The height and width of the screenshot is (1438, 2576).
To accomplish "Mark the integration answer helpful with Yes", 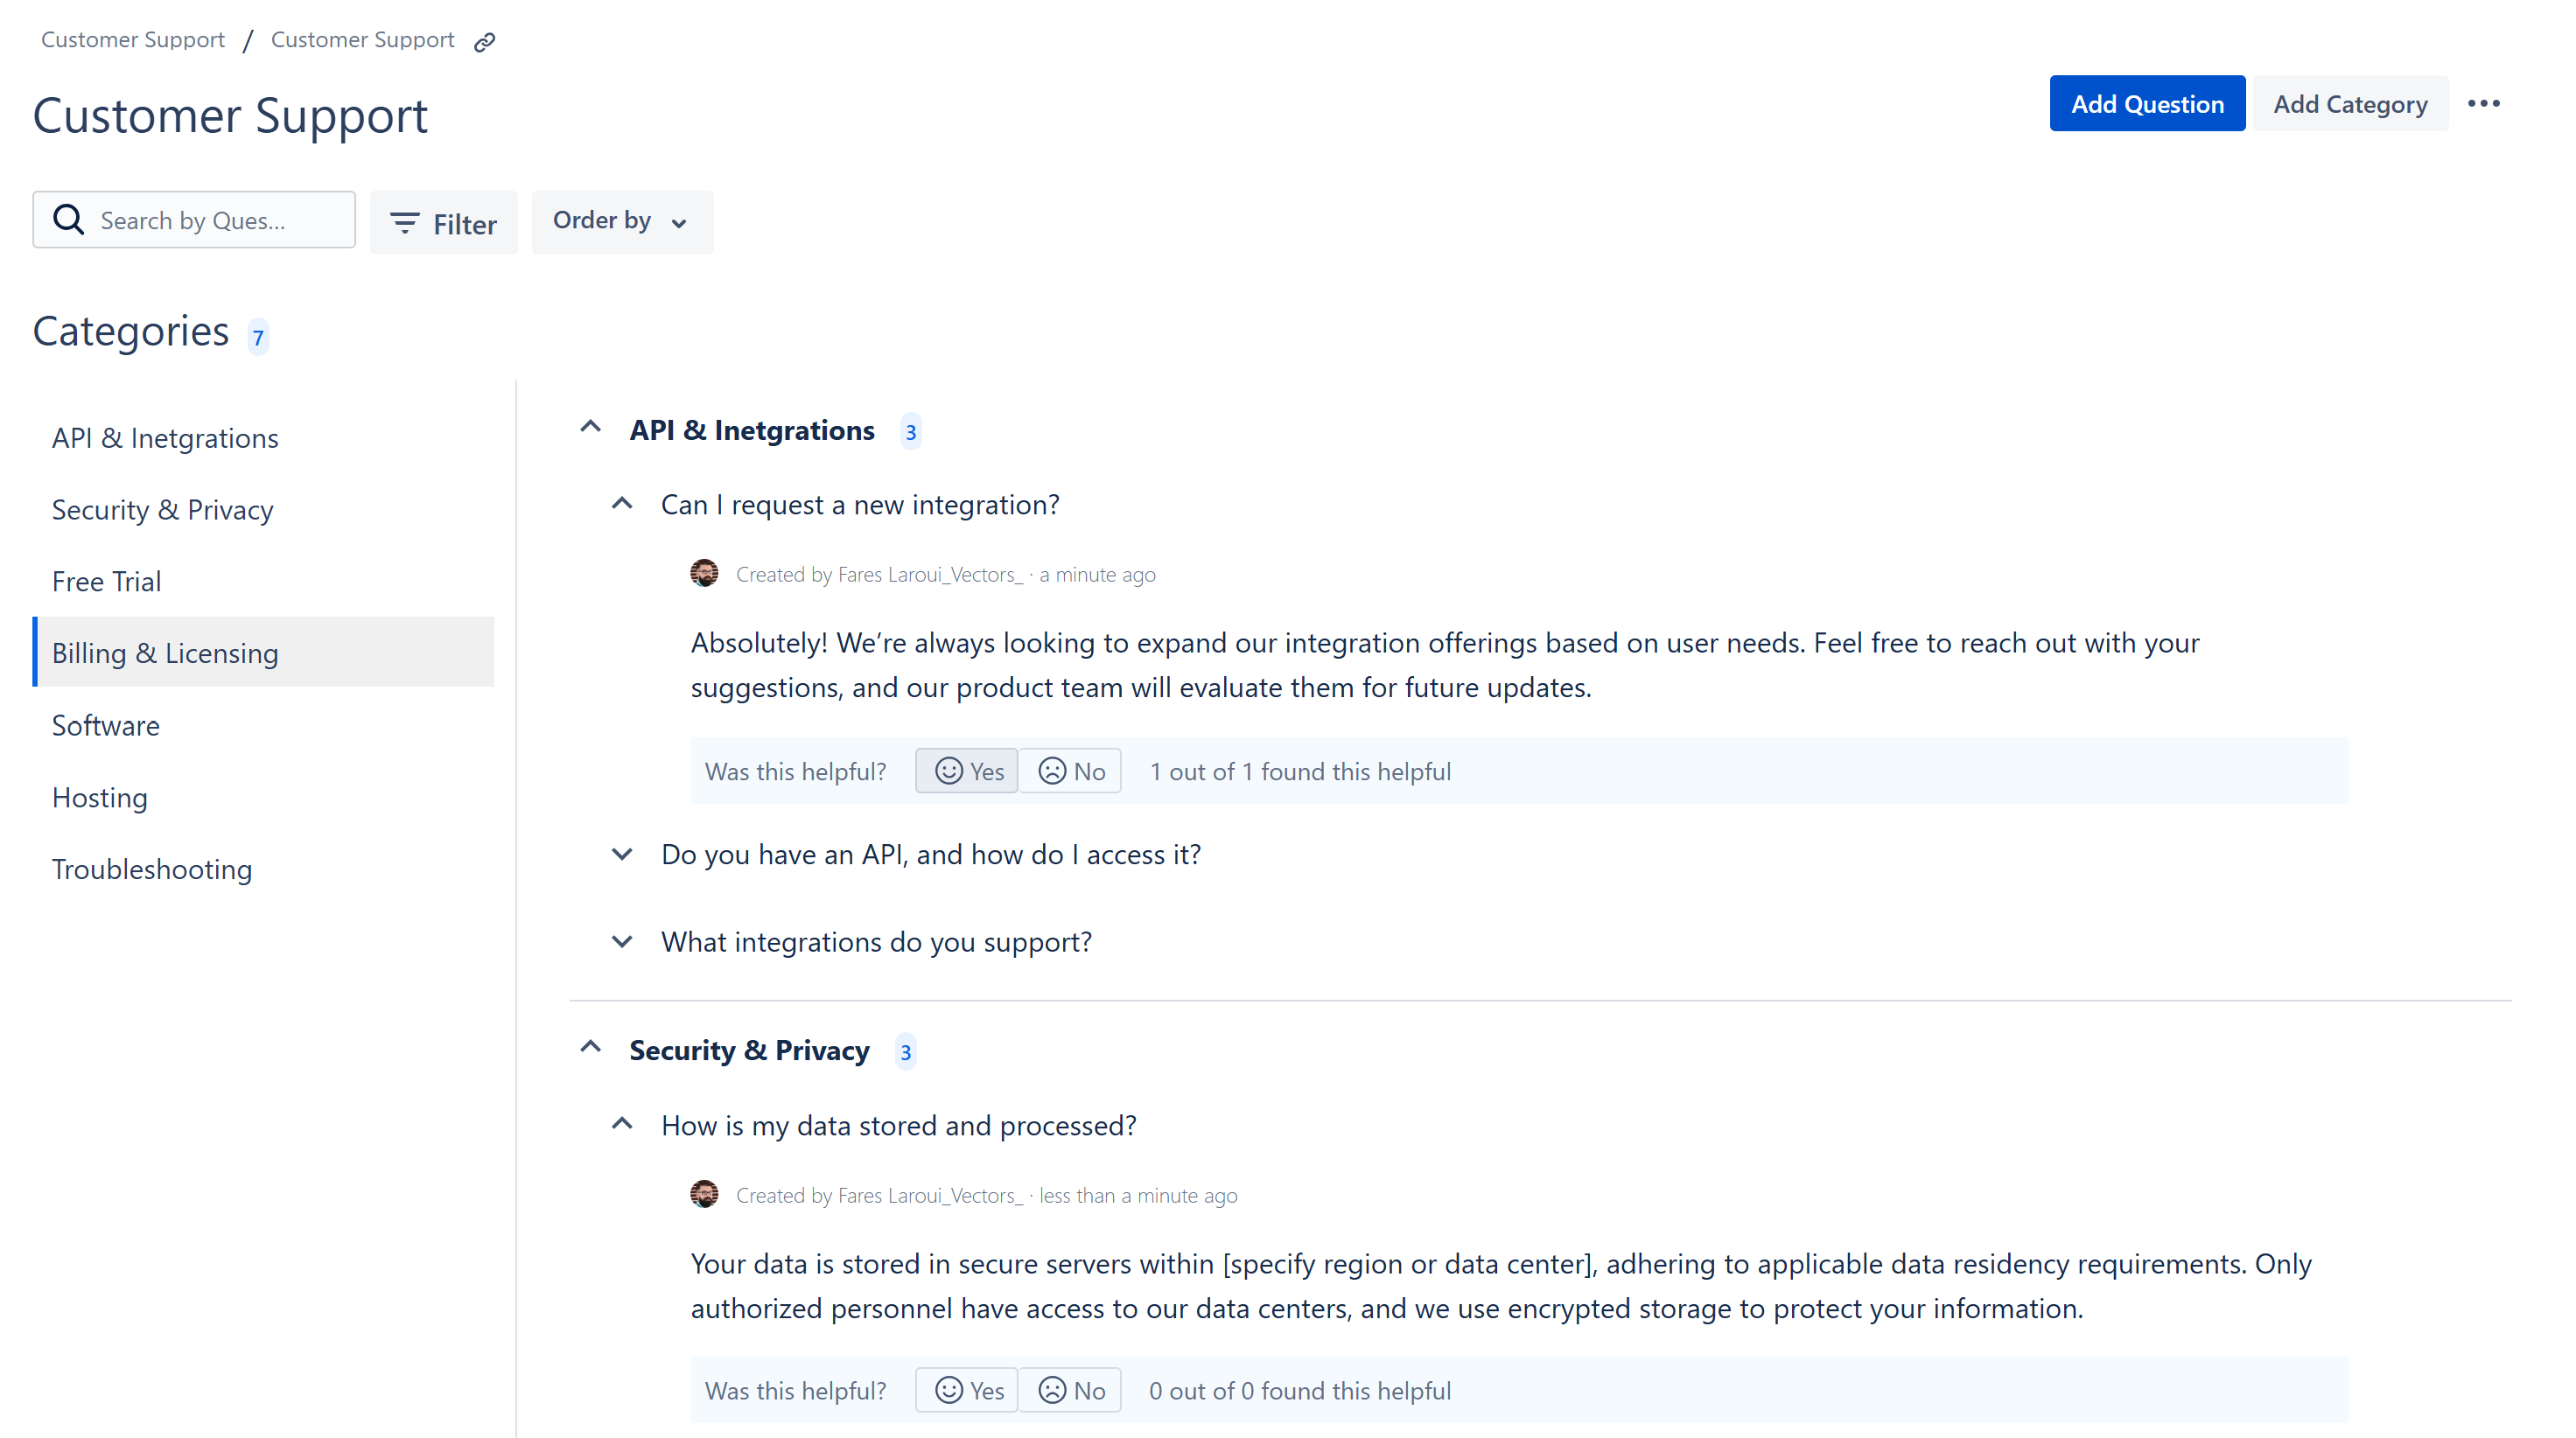I will [966, 770].
